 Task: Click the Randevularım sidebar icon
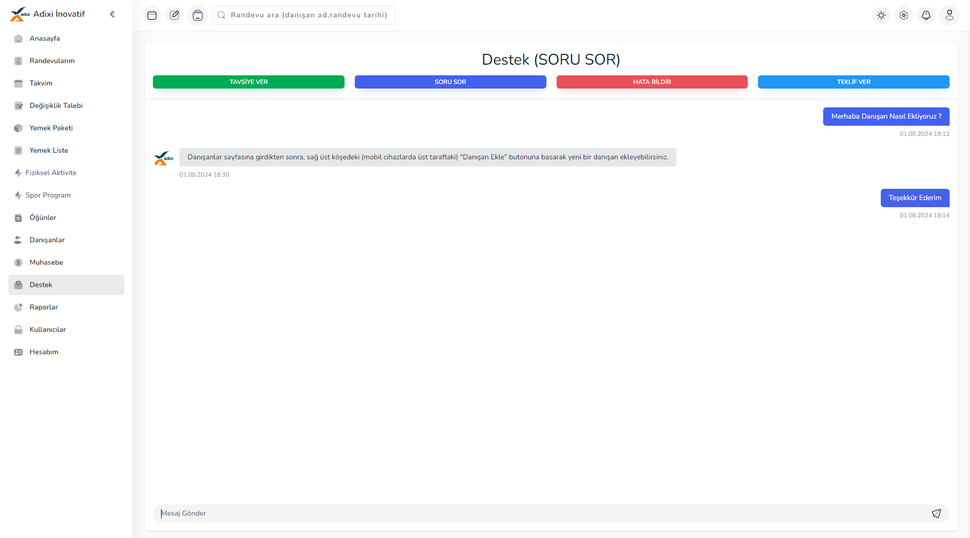[18, 61]
